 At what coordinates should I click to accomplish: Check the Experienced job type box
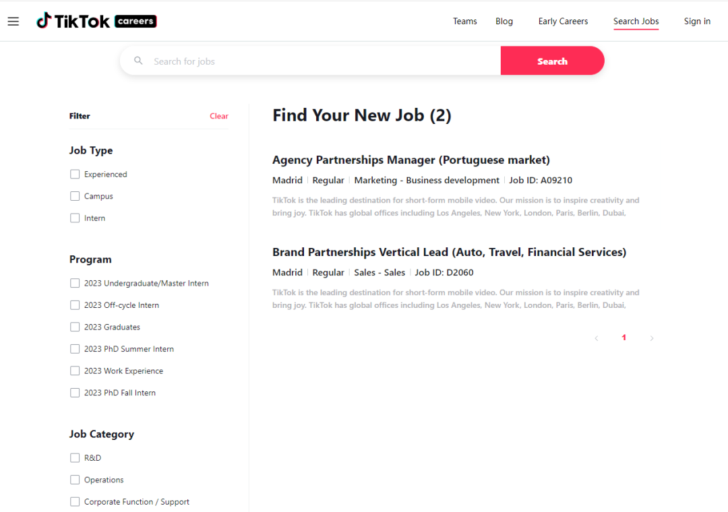[75, 174]
